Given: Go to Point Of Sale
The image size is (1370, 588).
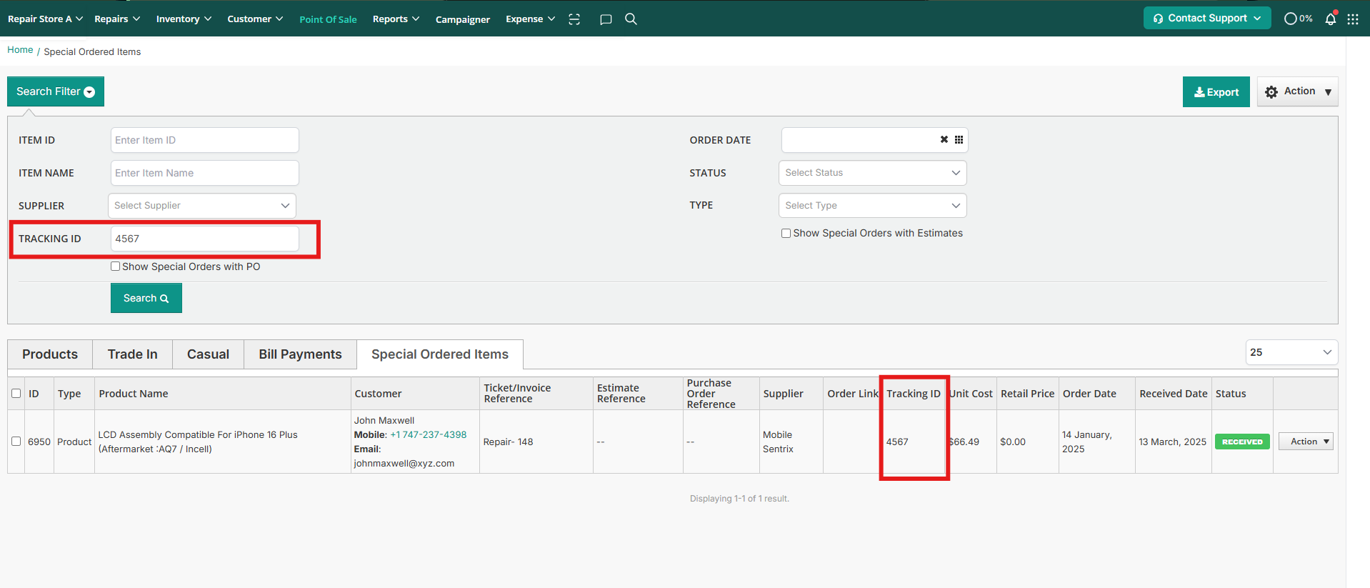Looking at the screenshot, I should 328,19.
